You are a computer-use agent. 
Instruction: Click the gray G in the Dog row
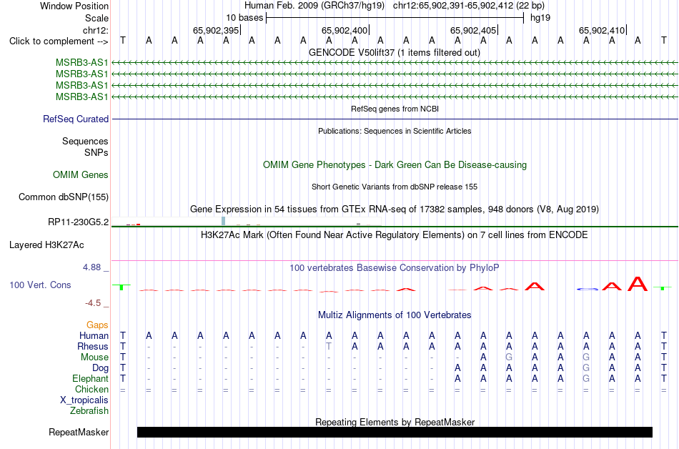point(586,368)
